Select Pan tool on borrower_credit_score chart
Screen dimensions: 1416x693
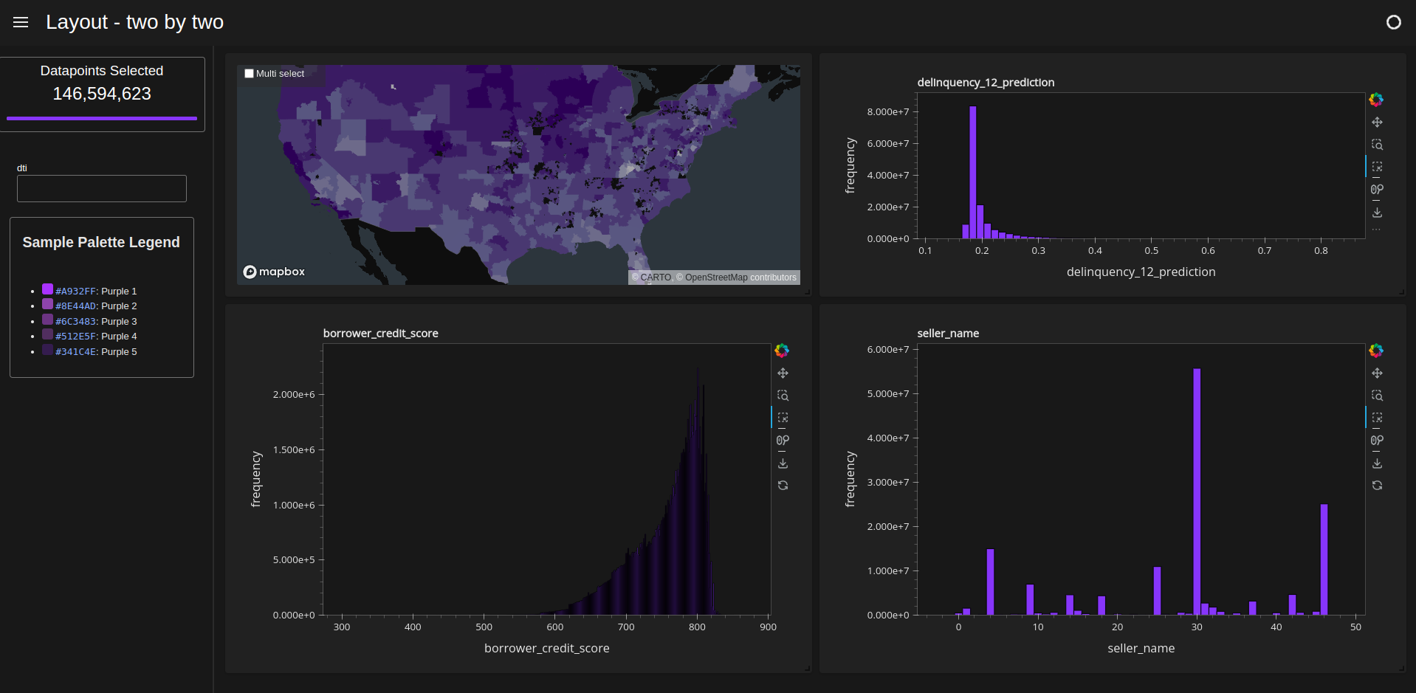(x=783, y=373)
